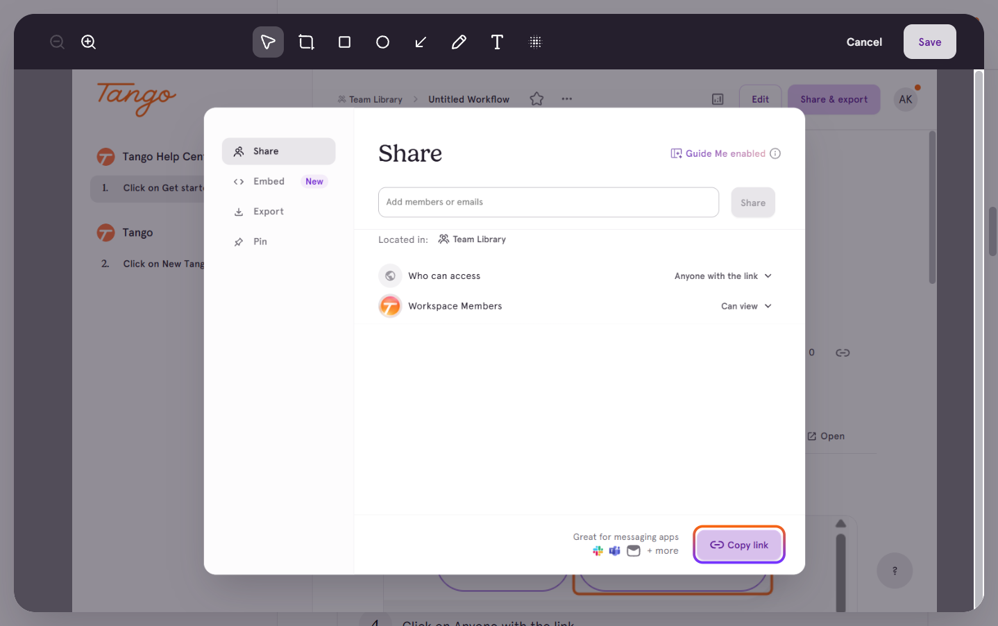The height and width of the screenshot is (626, 998).
Task: Click the Edit button in the background
Action: [761, 99]
